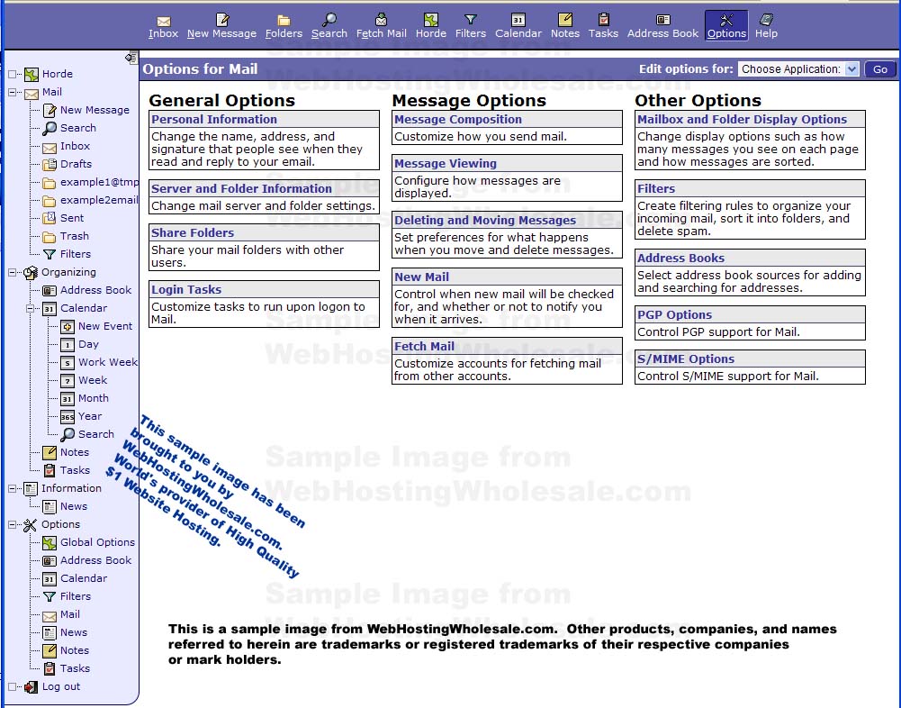Click Log out in the sidebar
This screenshot has height=708, width=901.
pos(61,686)
